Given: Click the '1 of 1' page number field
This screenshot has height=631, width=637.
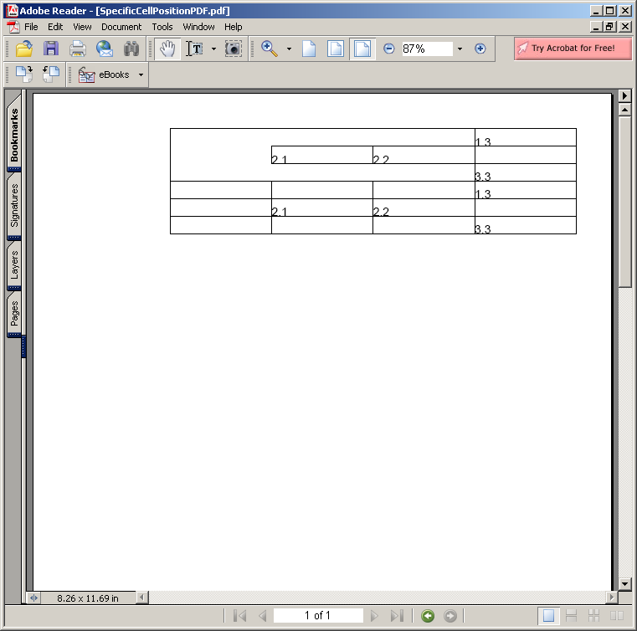Looking at the screenshot, I should [318, 616].
